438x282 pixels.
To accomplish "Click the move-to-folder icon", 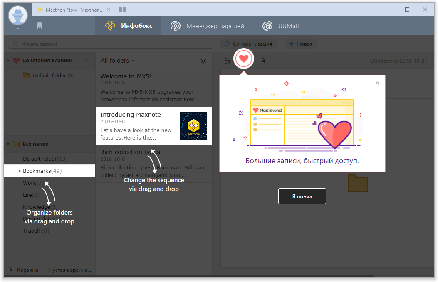I will [228, 61].
